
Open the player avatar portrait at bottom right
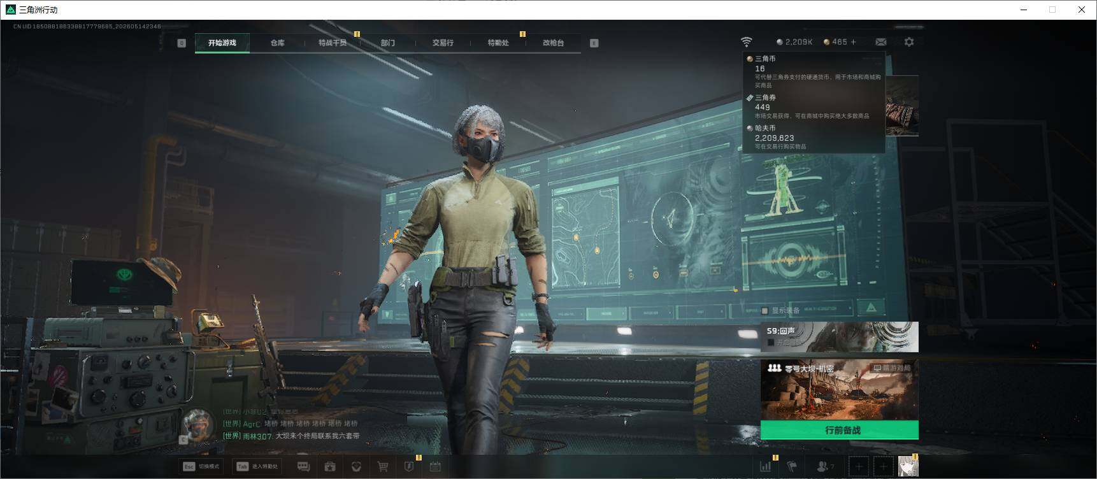tap(908, 467)
